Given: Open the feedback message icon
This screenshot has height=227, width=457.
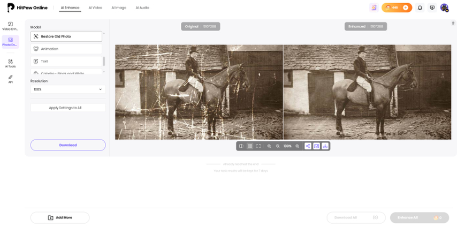Looking at the screenshot, I should pyautogui.click(x=432, y=8).
